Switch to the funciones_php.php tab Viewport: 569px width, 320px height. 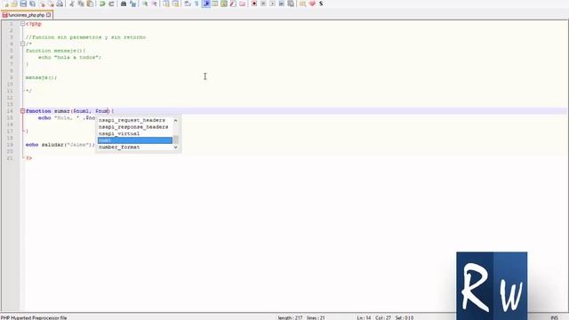tap(26, 15)
